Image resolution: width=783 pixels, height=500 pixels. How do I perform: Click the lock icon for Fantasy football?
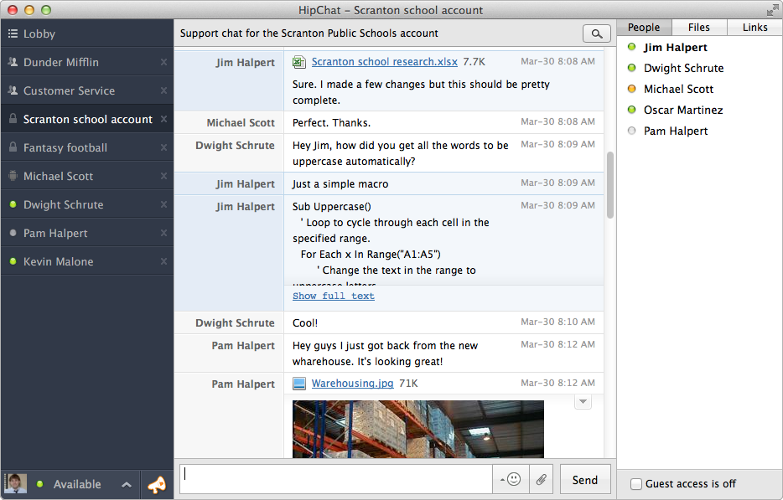(x=13, y=147)
